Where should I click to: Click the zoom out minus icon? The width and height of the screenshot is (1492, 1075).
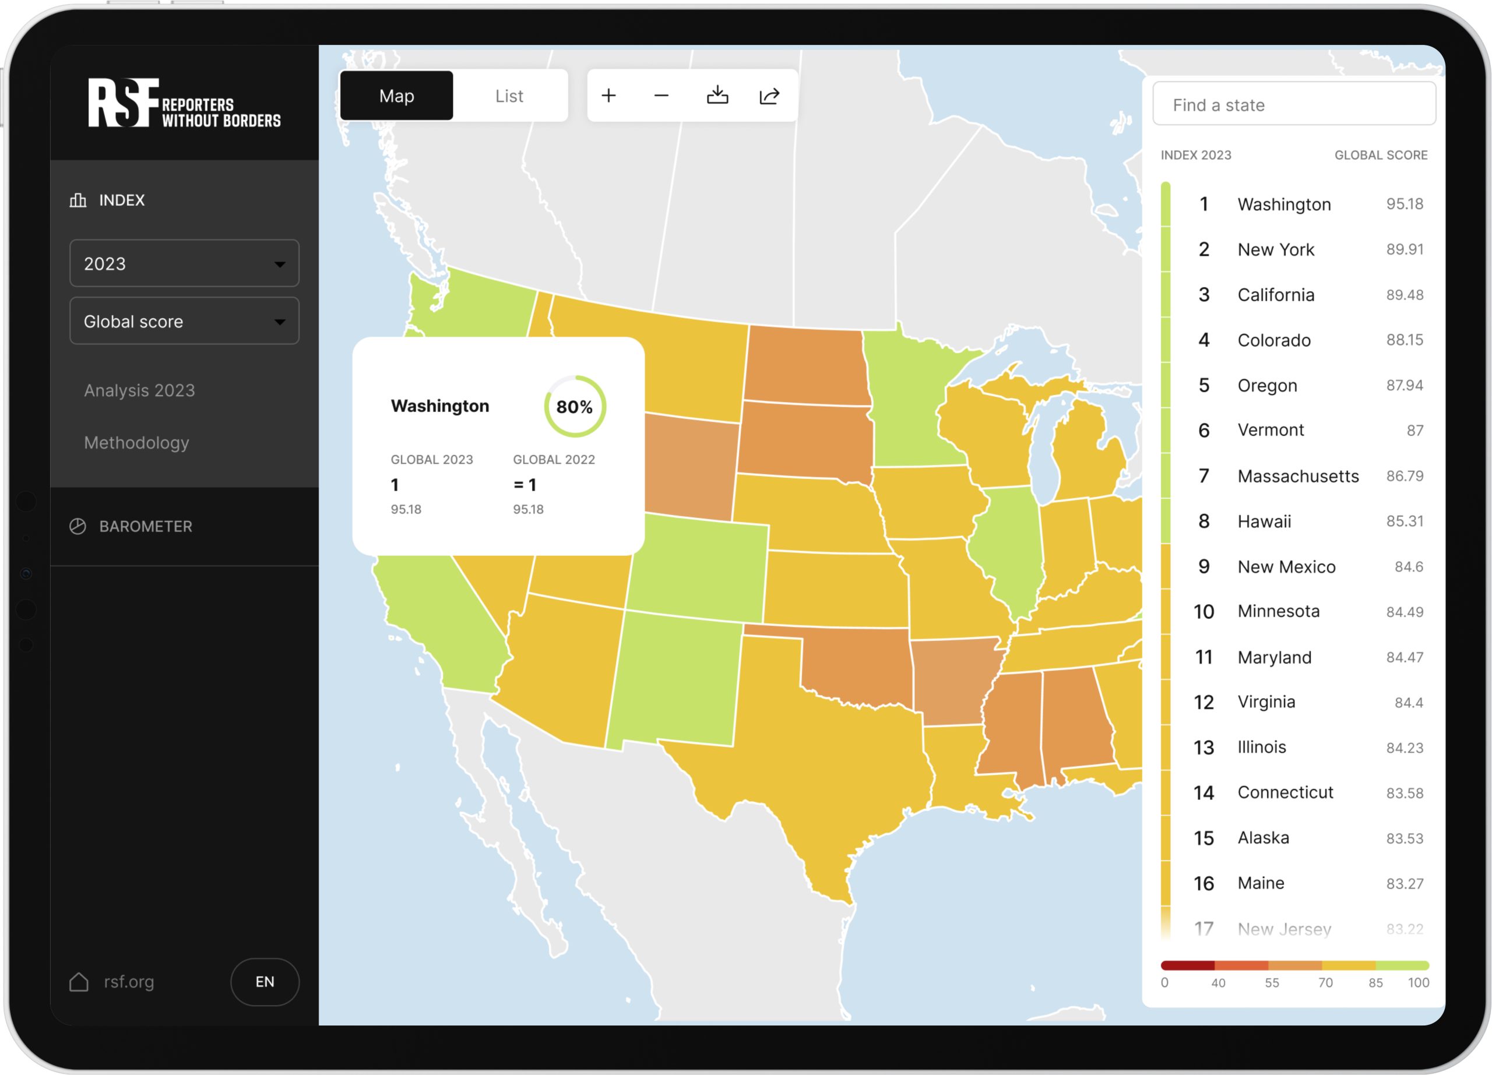click(x=661, y=96)
